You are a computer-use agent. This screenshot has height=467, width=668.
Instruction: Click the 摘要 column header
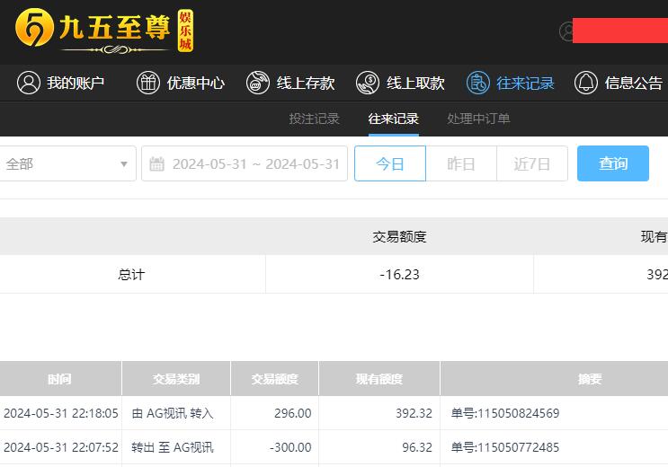pos(590,379)
